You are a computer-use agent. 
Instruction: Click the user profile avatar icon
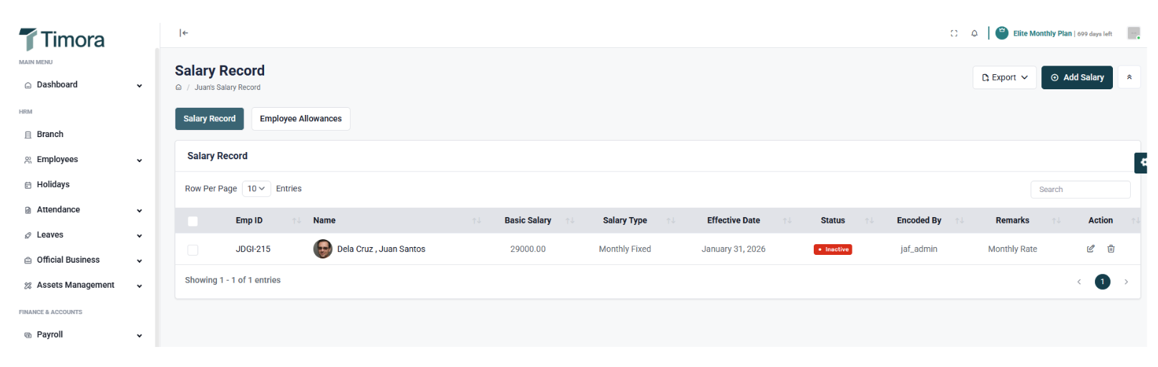(1133, 34)
